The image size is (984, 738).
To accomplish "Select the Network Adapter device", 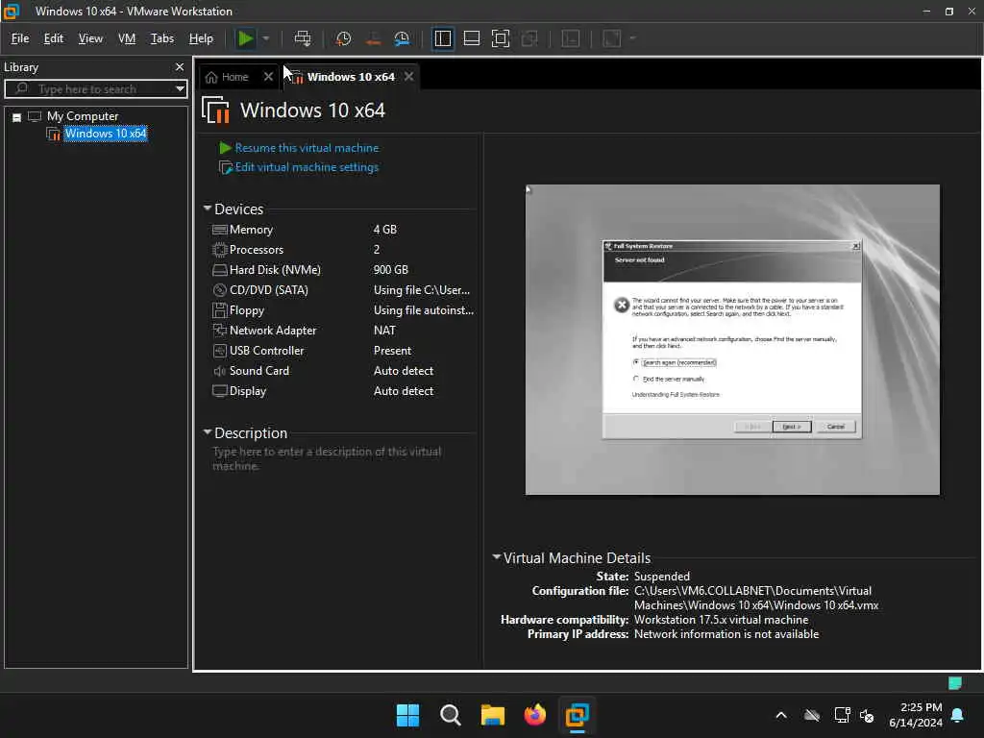I will point(343,331).
